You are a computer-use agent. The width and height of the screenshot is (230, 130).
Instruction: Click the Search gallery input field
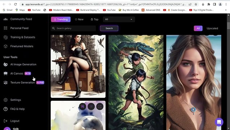73,29
